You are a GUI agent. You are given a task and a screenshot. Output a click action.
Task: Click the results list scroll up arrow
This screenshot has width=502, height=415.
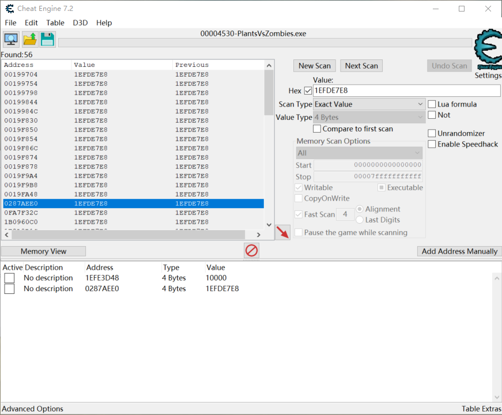(x=269, y=65)
